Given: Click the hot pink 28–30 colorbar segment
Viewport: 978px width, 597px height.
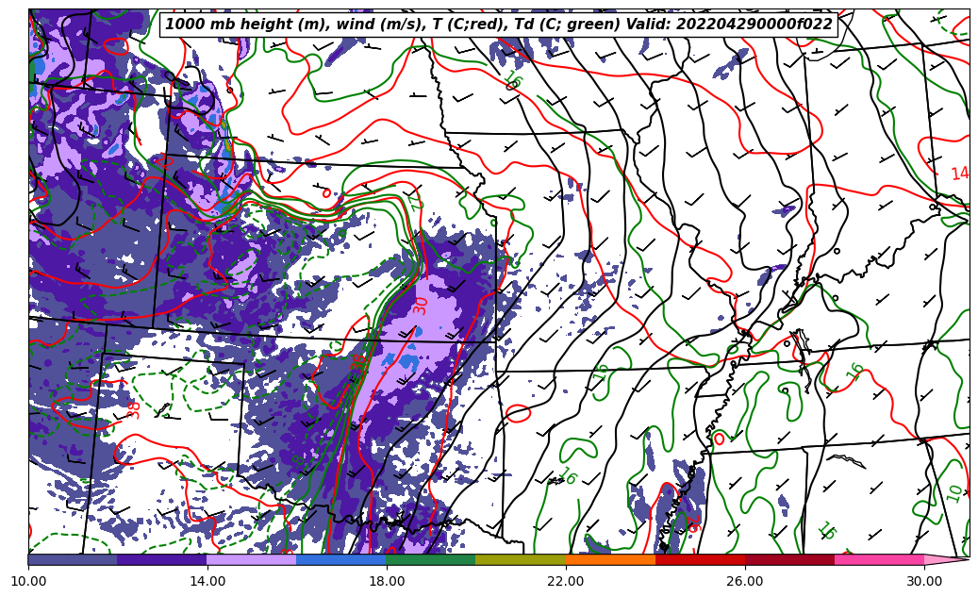Looking at the screenshot, I should coord(879,559).
